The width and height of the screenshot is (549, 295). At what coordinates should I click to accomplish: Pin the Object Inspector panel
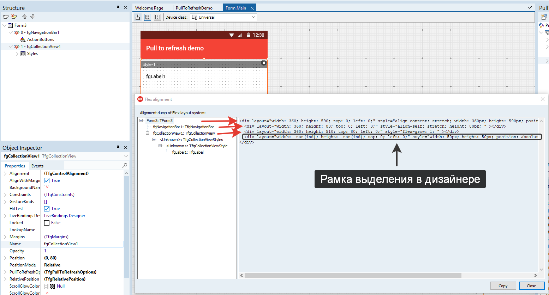[x=118, y=147]
